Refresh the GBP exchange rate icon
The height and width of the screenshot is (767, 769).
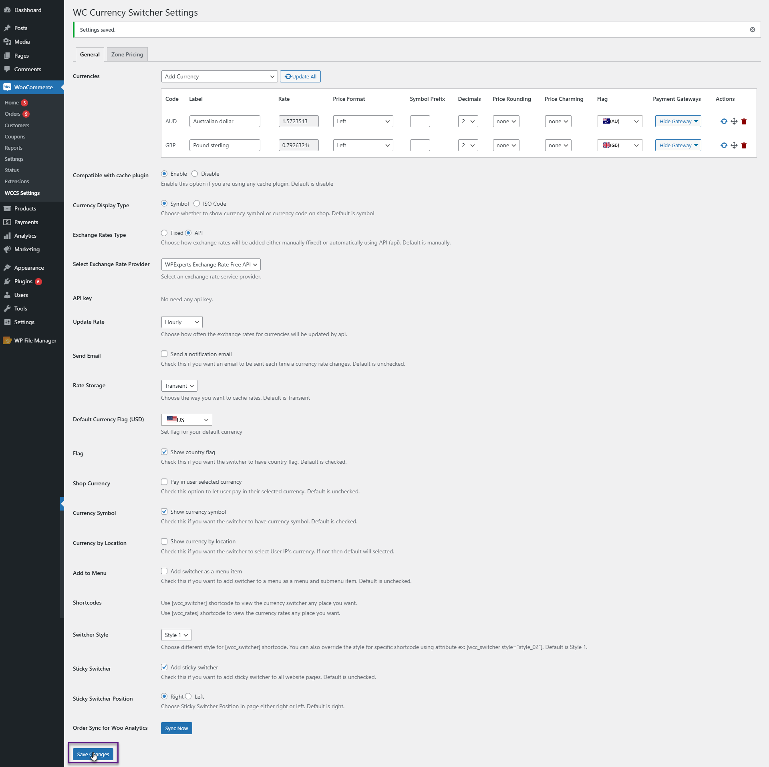click(724, 145)
